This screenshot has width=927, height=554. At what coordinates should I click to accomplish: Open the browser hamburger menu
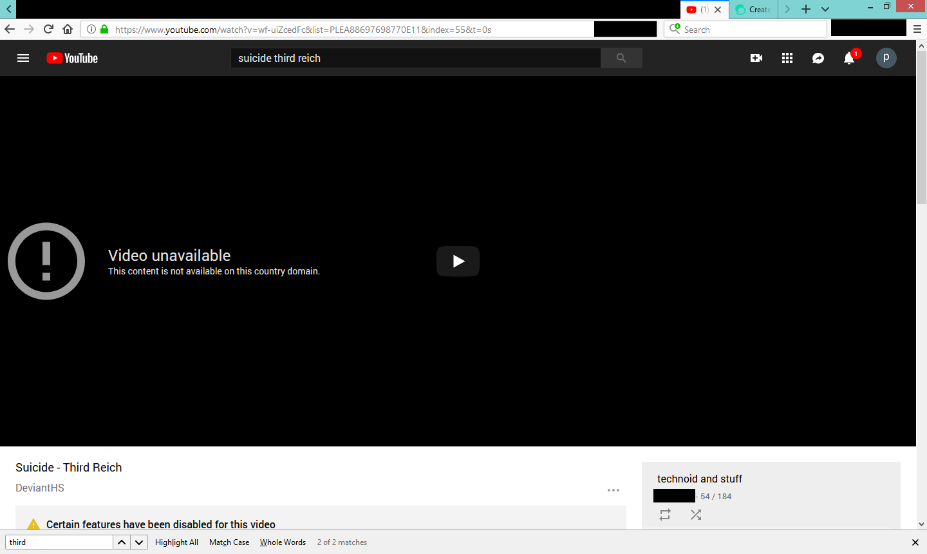tap(917, 29)
